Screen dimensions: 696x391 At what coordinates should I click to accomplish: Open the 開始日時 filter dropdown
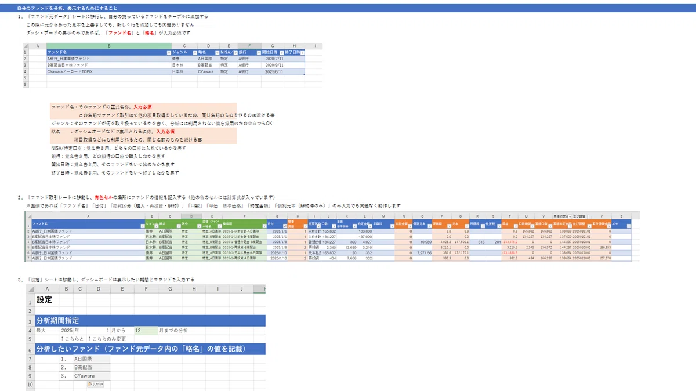(281, 53)
